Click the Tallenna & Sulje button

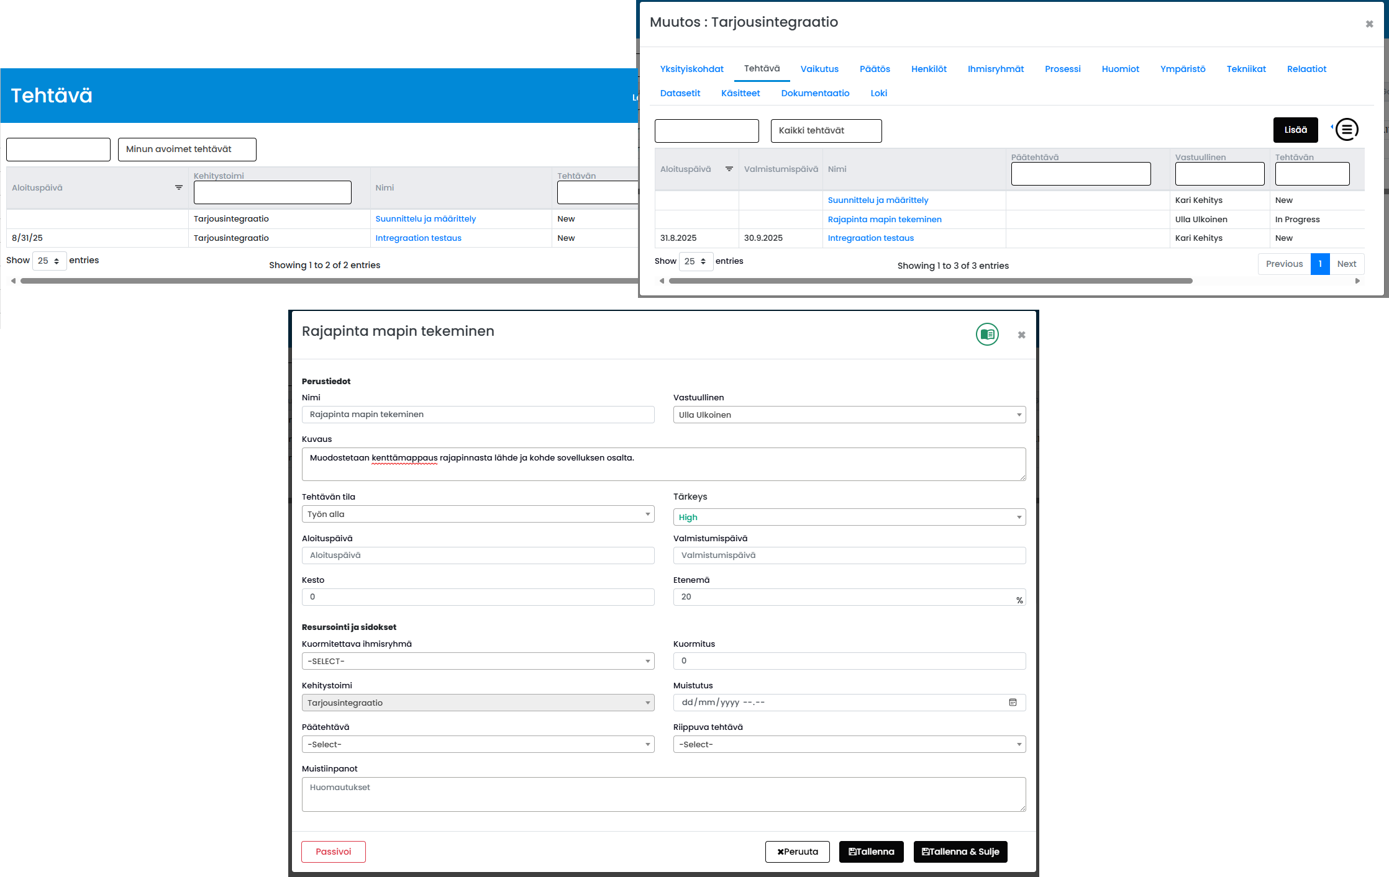(960, 852)
